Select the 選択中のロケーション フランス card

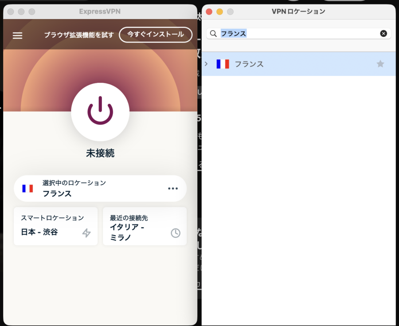(100, 189)
